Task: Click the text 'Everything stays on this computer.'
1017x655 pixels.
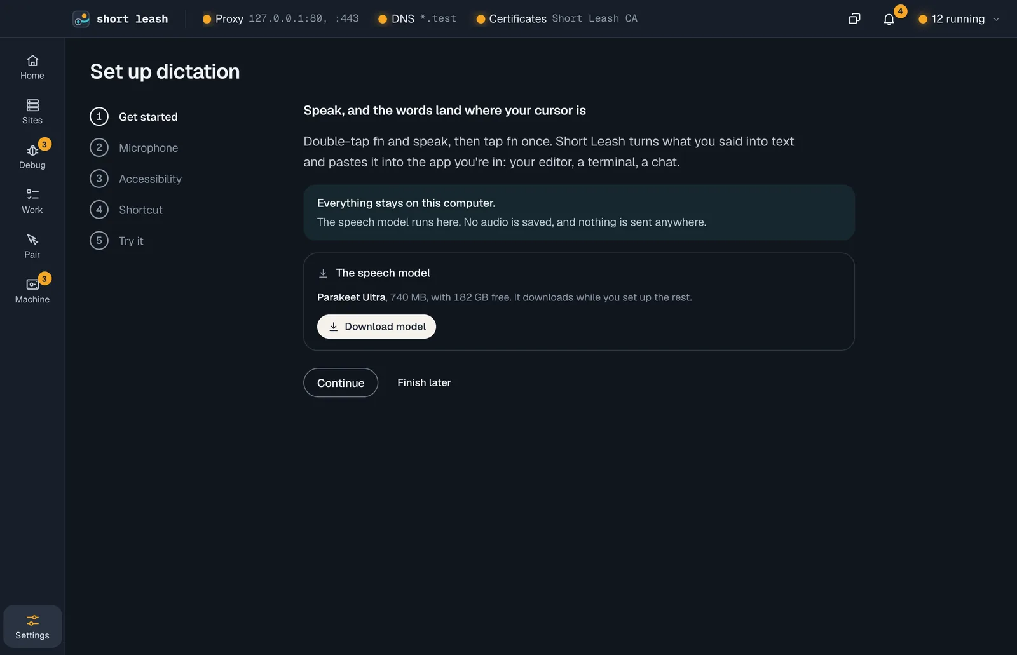Action: (x=406, y=203)
